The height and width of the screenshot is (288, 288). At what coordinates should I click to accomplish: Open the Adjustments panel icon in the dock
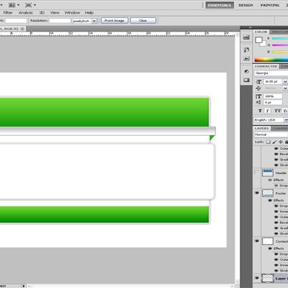pyautogui.click(x=247, y=72)
